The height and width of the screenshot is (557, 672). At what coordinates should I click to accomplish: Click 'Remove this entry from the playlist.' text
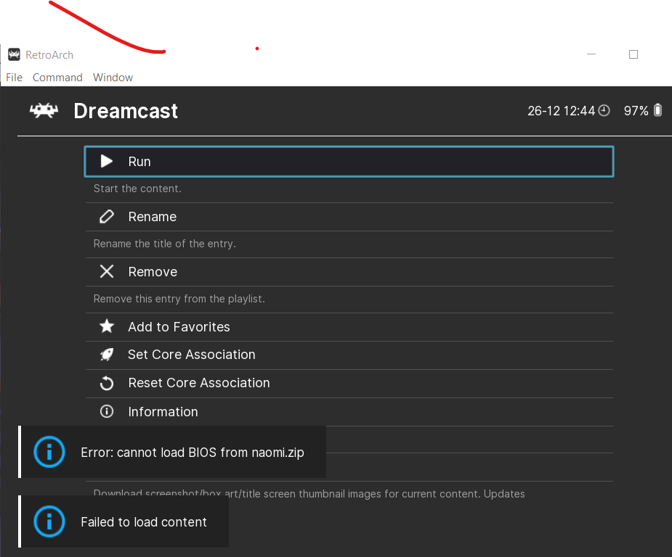[x=179, y=299]
